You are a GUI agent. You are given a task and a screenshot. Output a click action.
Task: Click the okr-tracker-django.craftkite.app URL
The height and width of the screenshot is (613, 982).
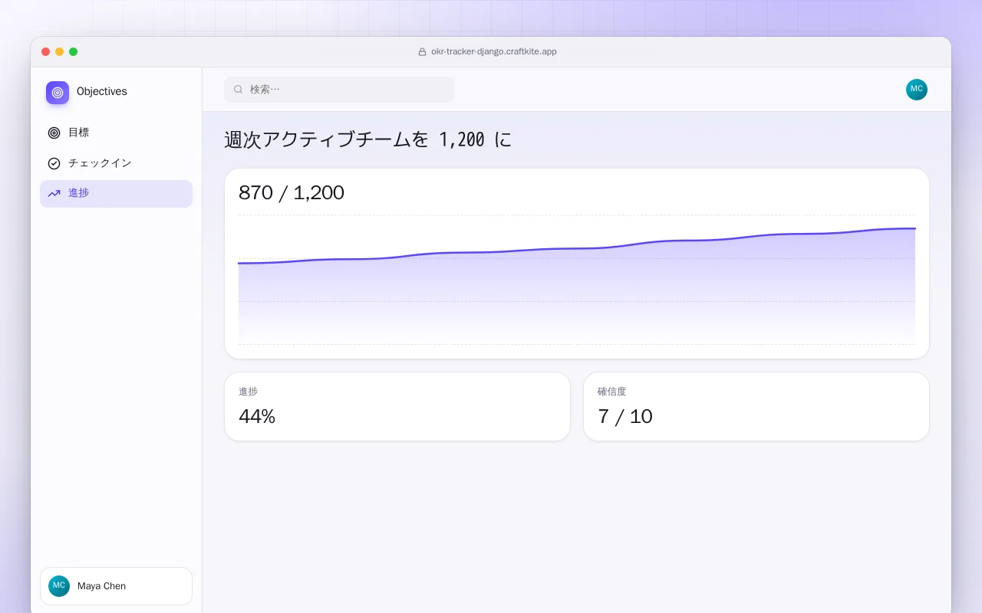coord(494,52)
